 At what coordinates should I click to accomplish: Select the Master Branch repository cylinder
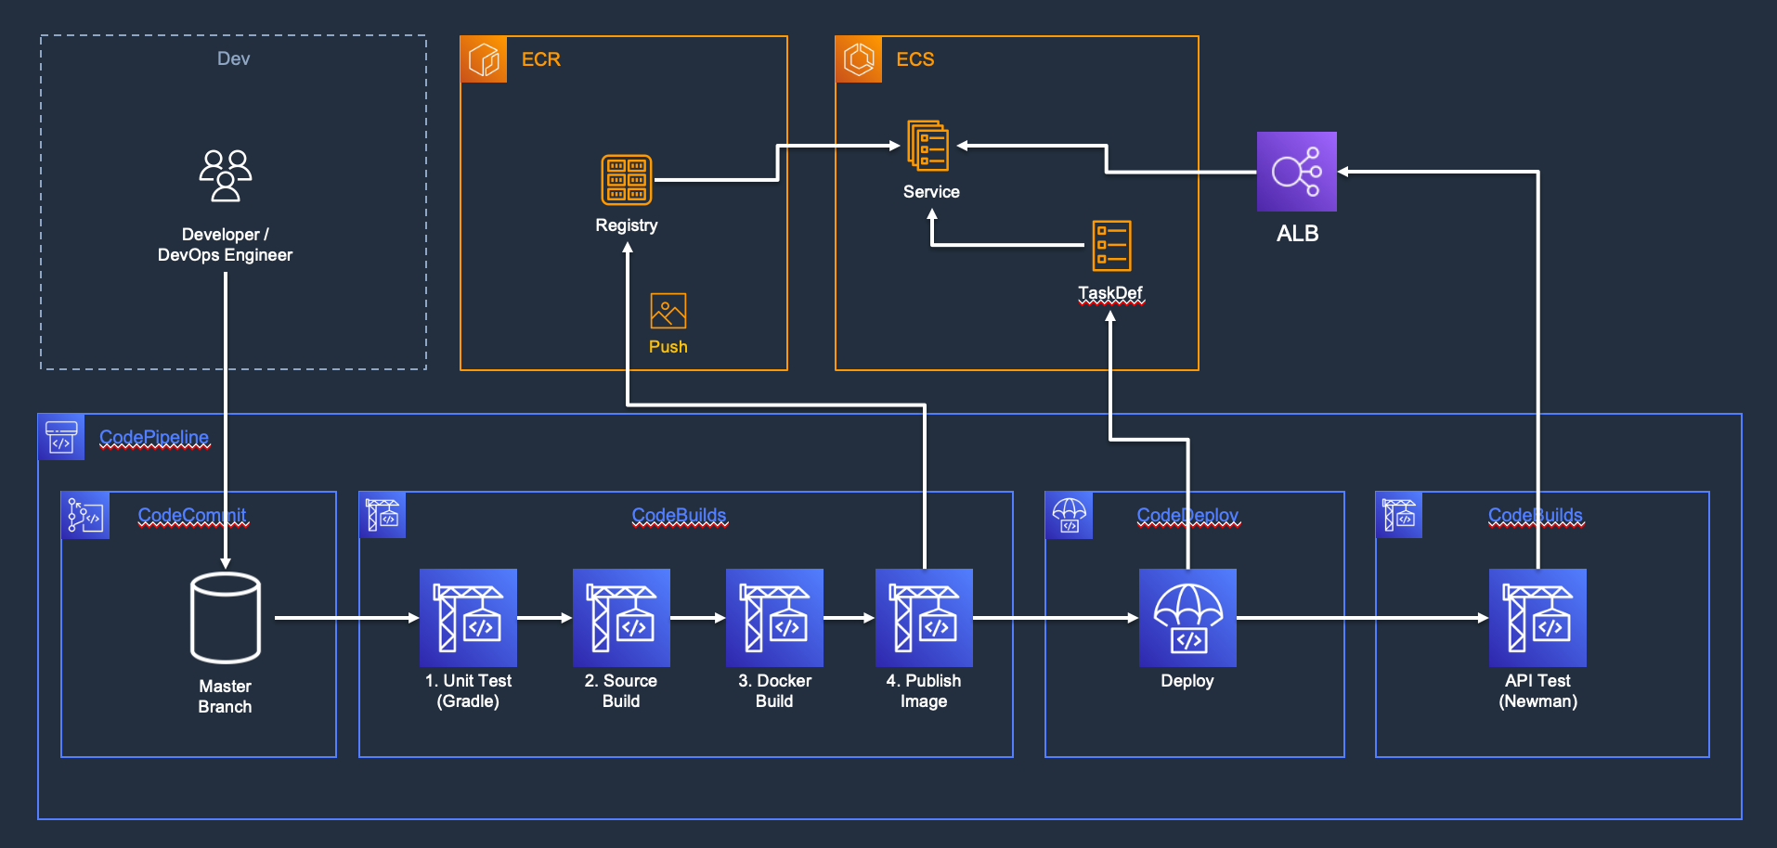[x=226, y=618]
